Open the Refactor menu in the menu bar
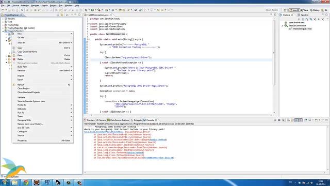330x186 pixels. click(x=25, y=6)
